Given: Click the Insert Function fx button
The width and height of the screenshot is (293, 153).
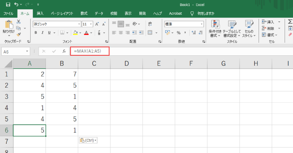Looking at the screenshot, I should coord(64,51).
